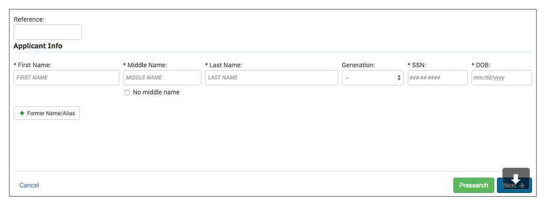Select the DOB date field
The height and width of the screenshot is (204, 544).
(x=501, y=78)
